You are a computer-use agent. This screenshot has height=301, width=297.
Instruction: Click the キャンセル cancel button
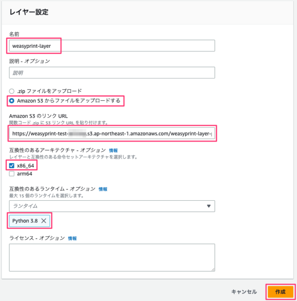244,292
